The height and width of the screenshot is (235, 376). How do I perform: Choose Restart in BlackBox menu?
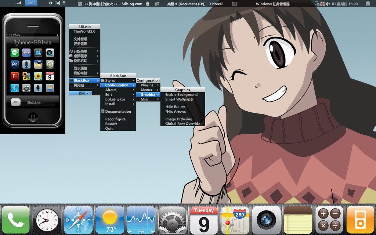(118, 124)
